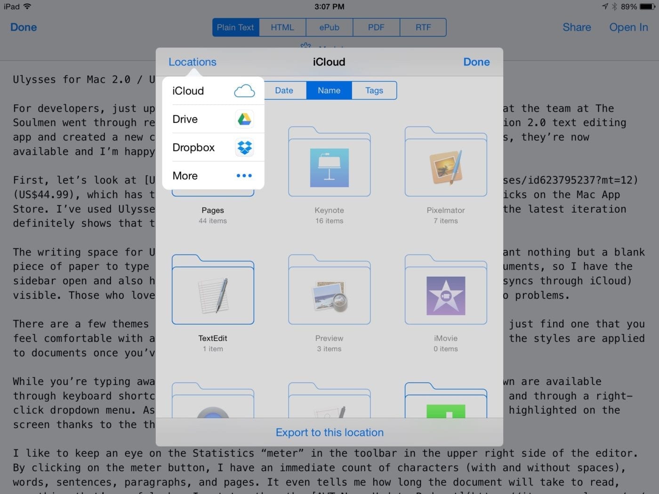Tap Export to this location
The image size is (659, 494).
point(329,432)
